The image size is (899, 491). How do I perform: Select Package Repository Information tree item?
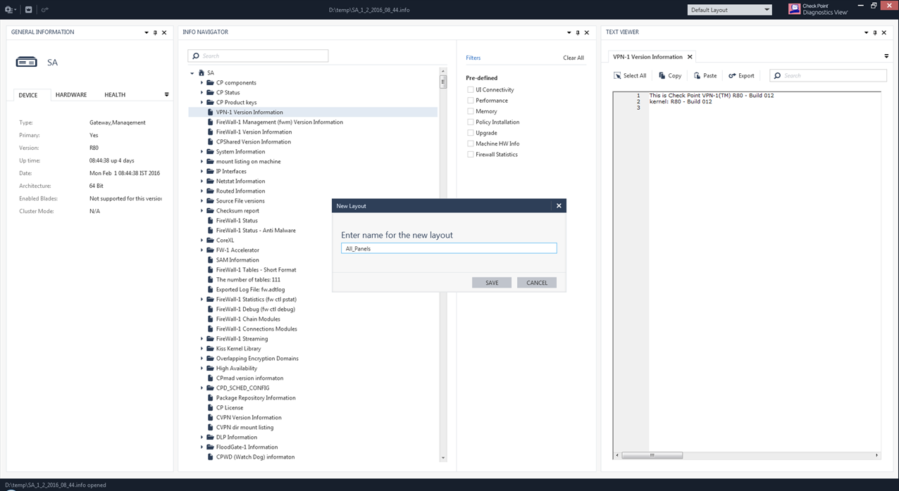tap(256, 398)
